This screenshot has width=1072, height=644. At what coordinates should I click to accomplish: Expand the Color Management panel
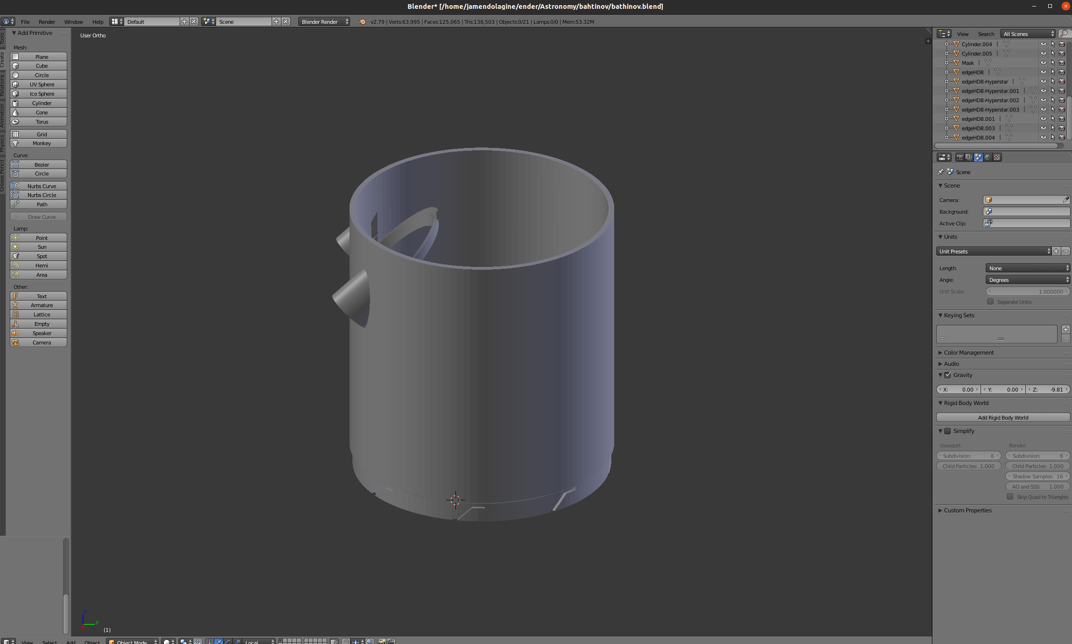968,352
